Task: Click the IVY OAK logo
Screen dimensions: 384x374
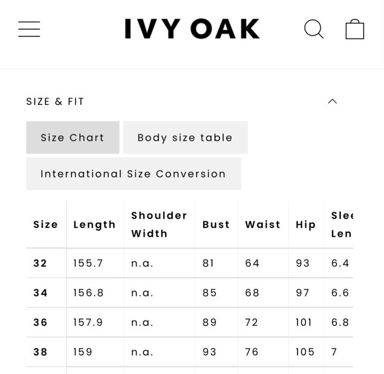Action: pyautogui.click(x=192, y=29)
